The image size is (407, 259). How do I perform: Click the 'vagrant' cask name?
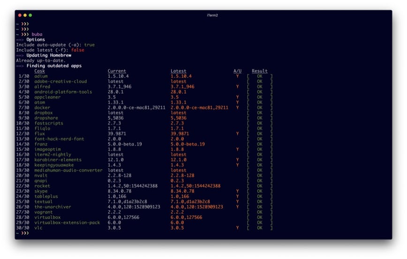(43, 212)
